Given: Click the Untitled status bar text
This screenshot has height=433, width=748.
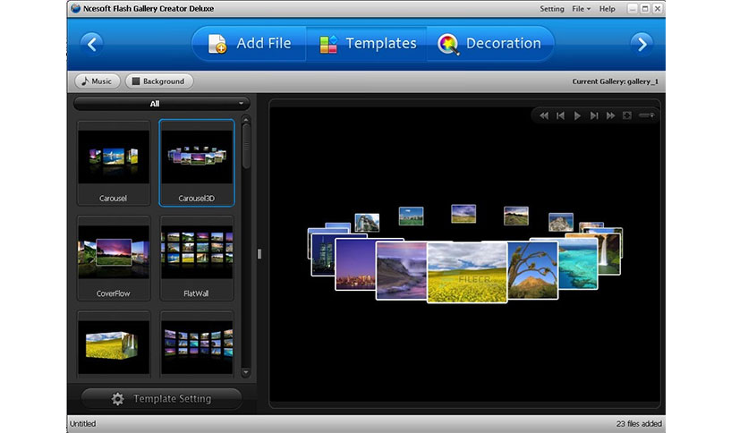Looking at the screenshot, I should coord(82,423).
